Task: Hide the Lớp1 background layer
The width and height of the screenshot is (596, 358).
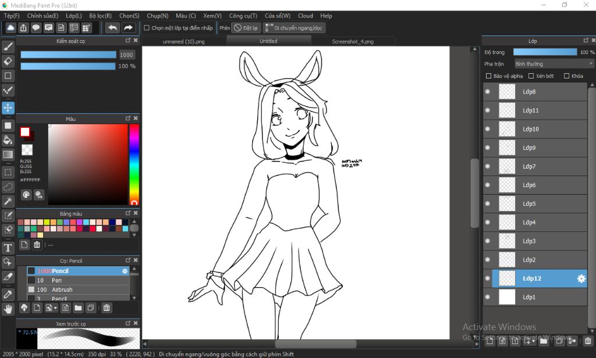Action: pos(488,297)
